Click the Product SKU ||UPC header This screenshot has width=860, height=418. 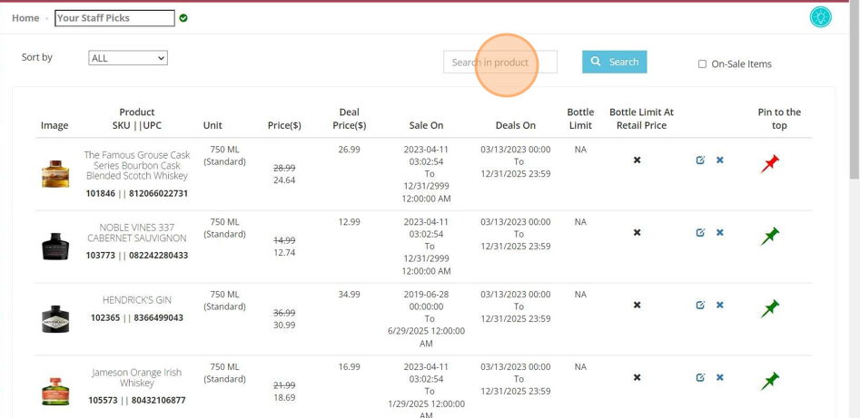click(137, 119)
